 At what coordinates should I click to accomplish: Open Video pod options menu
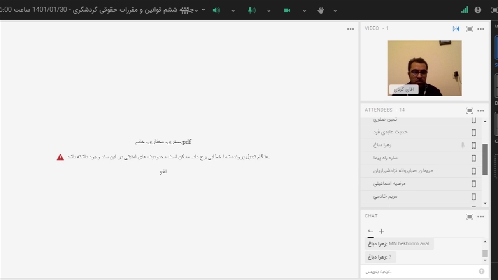pyautogui.click(x=481, y=29)
